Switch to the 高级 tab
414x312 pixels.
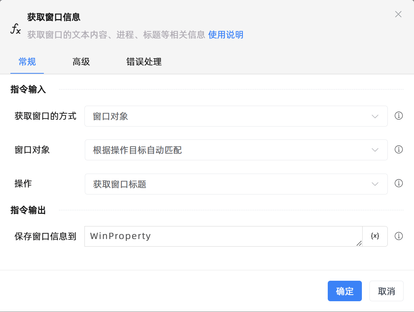81,62
